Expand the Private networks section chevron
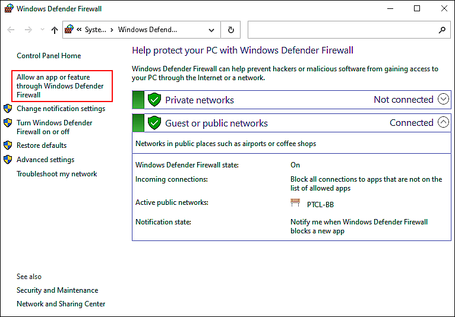Image resolution: width=455 pixels, height=317 pixels. [x=443, y=99]
